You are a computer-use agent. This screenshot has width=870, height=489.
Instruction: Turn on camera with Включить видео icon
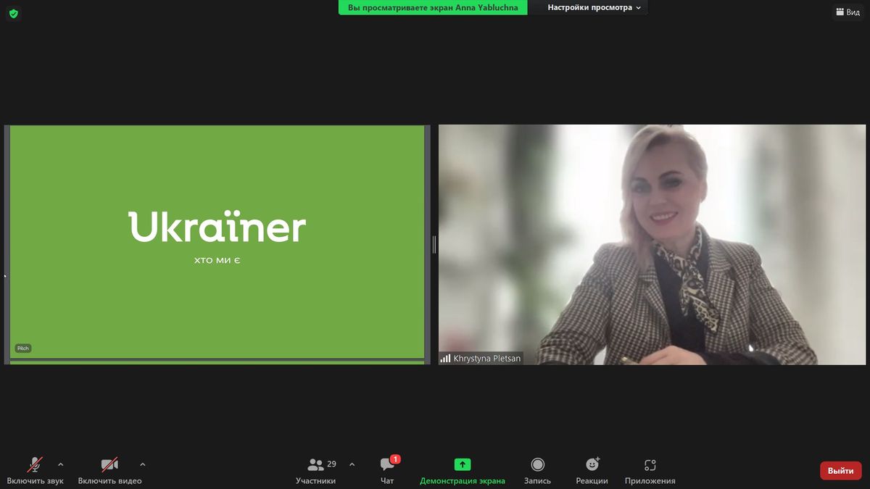pos(109,465)
